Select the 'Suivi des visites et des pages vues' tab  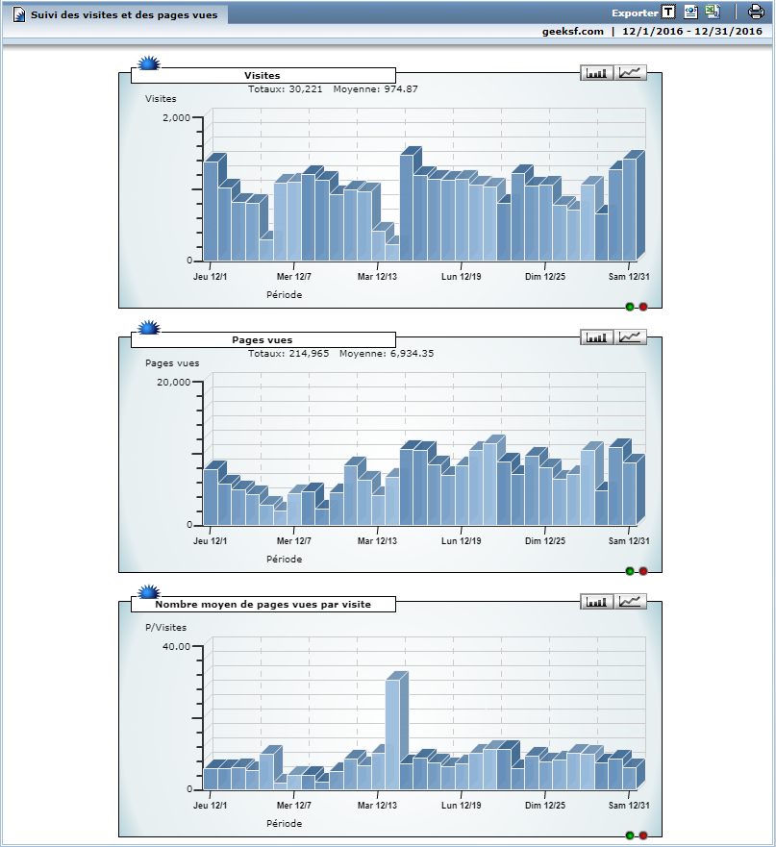pos(115,14)
